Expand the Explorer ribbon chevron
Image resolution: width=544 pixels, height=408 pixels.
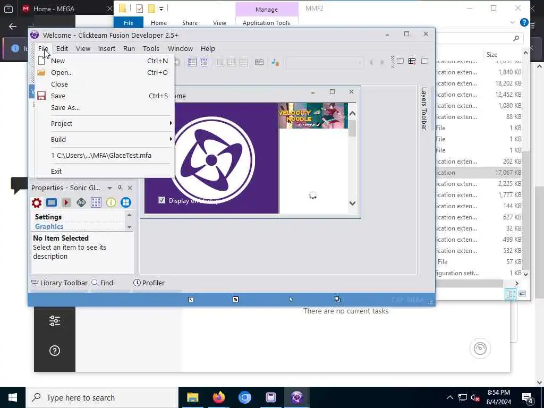tap(513, 22)
